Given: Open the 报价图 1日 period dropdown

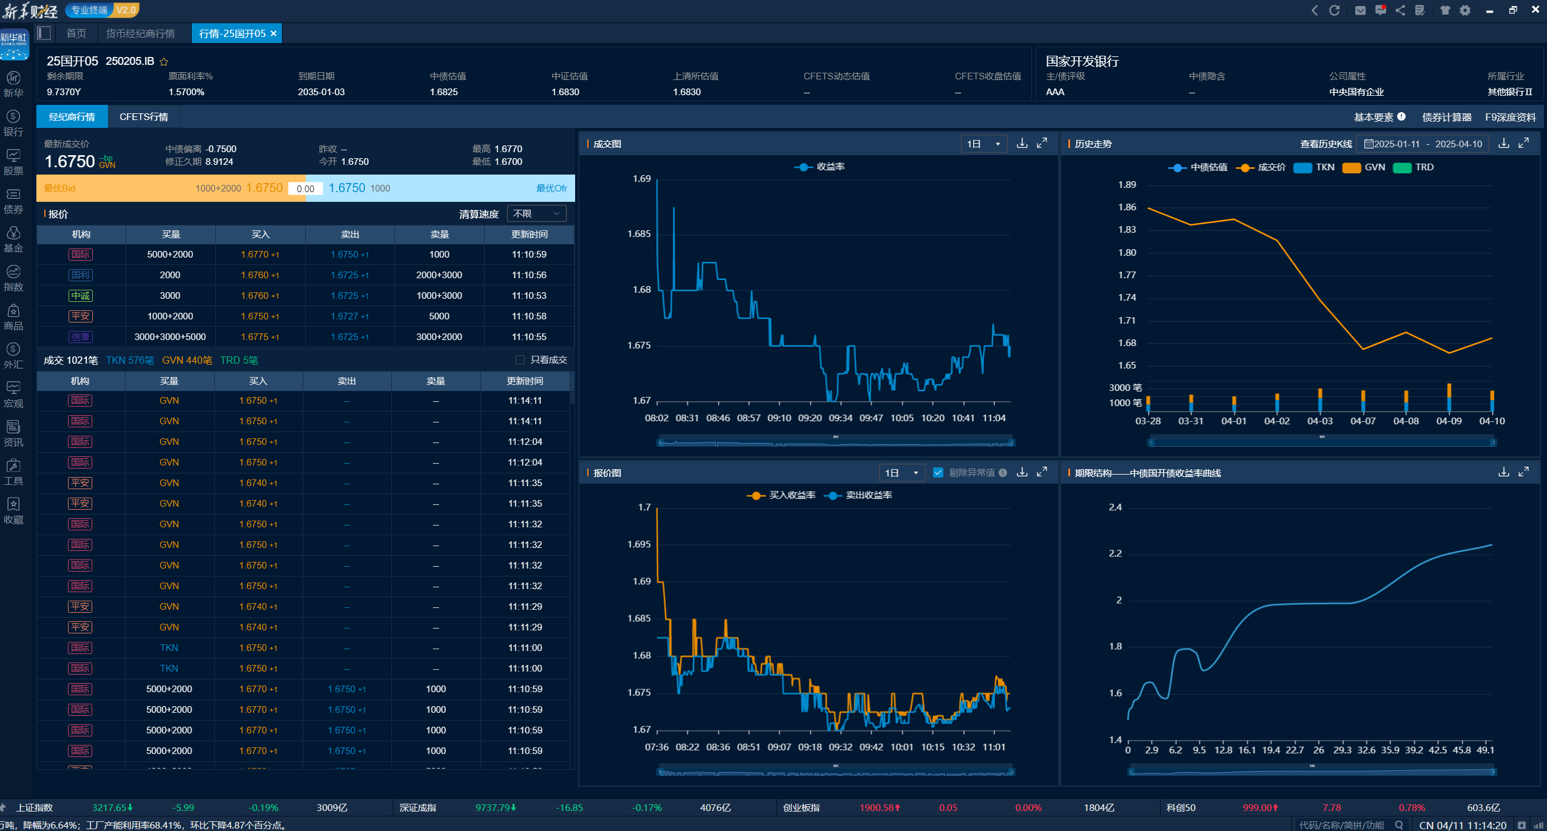Looking at the screenshot, I should [x=902, y=473].
